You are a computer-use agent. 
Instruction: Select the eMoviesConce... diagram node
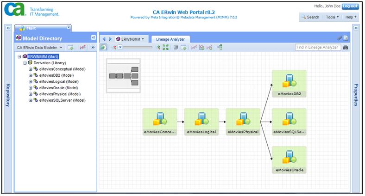click(160, 122)
